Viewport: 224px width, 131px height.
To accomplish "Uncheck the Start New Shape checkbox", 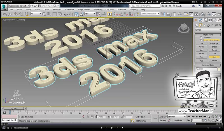I will (201, 40).
